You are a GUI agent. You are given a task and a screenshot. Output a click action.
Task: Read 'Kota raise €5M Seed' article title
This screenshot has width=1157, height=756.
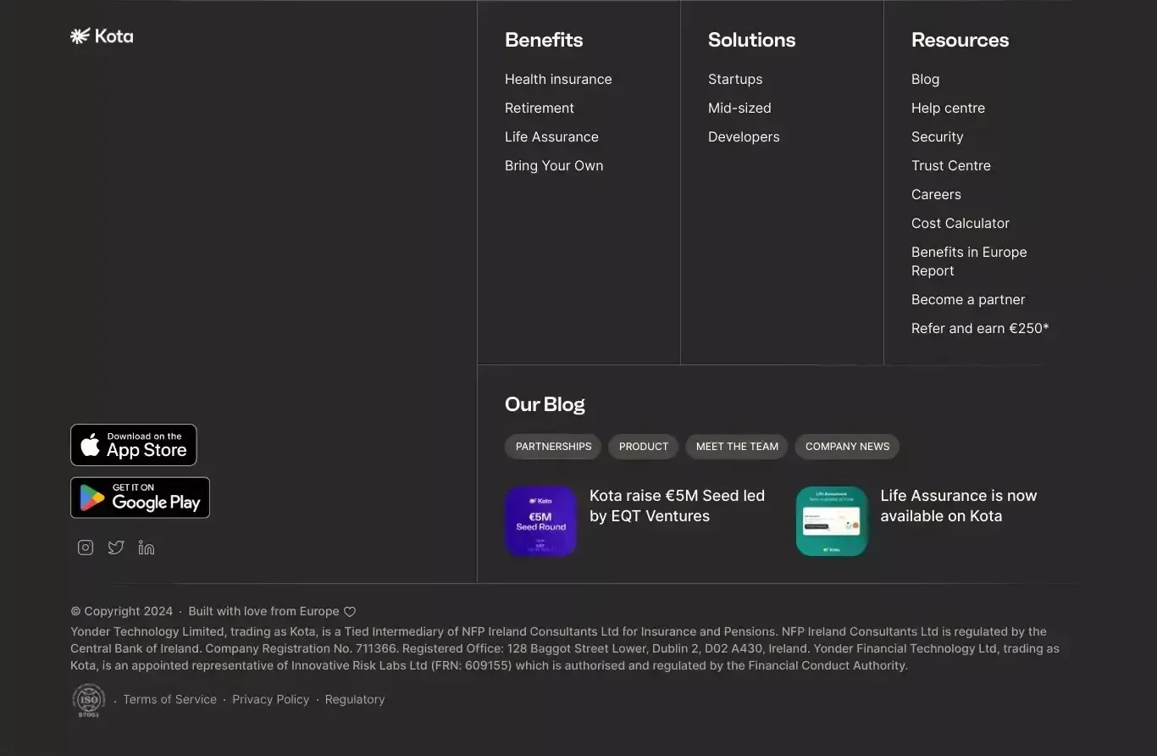click(677, 506)
